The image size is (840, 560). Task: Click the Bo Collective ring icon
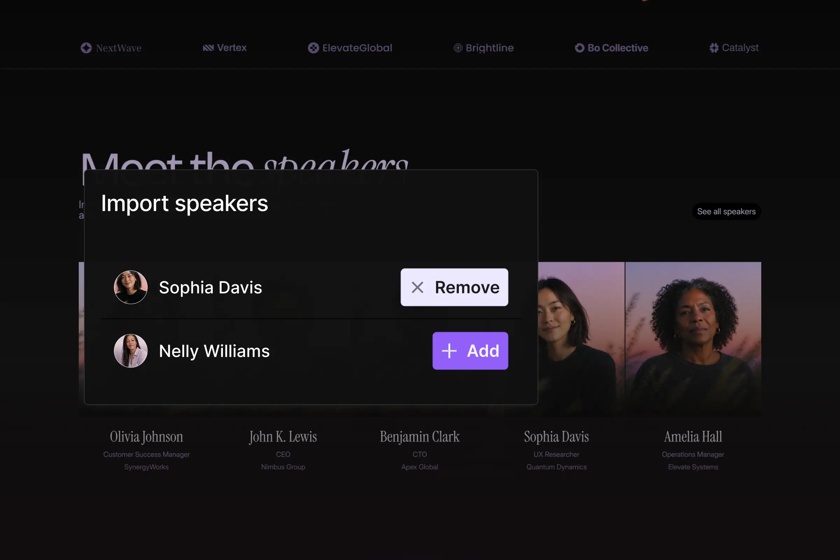(x=579, y=48)
